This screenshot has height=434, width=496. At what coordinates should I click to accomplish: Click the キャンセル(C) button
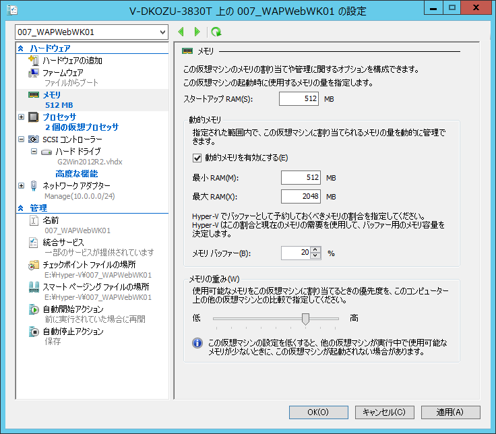384,412
